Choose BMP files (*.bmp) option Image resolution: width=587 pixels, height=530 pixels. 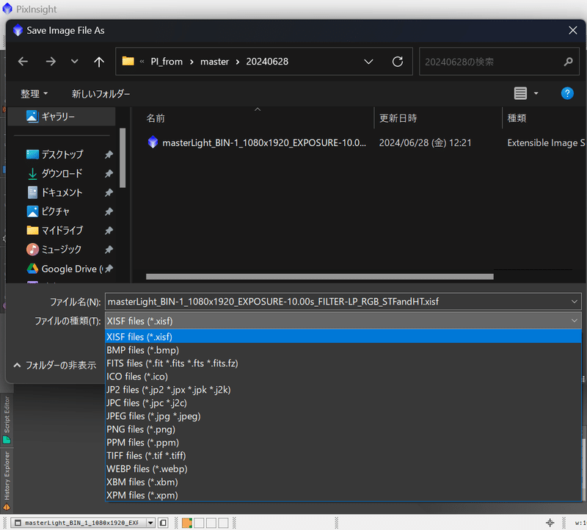tap(343, 350)
